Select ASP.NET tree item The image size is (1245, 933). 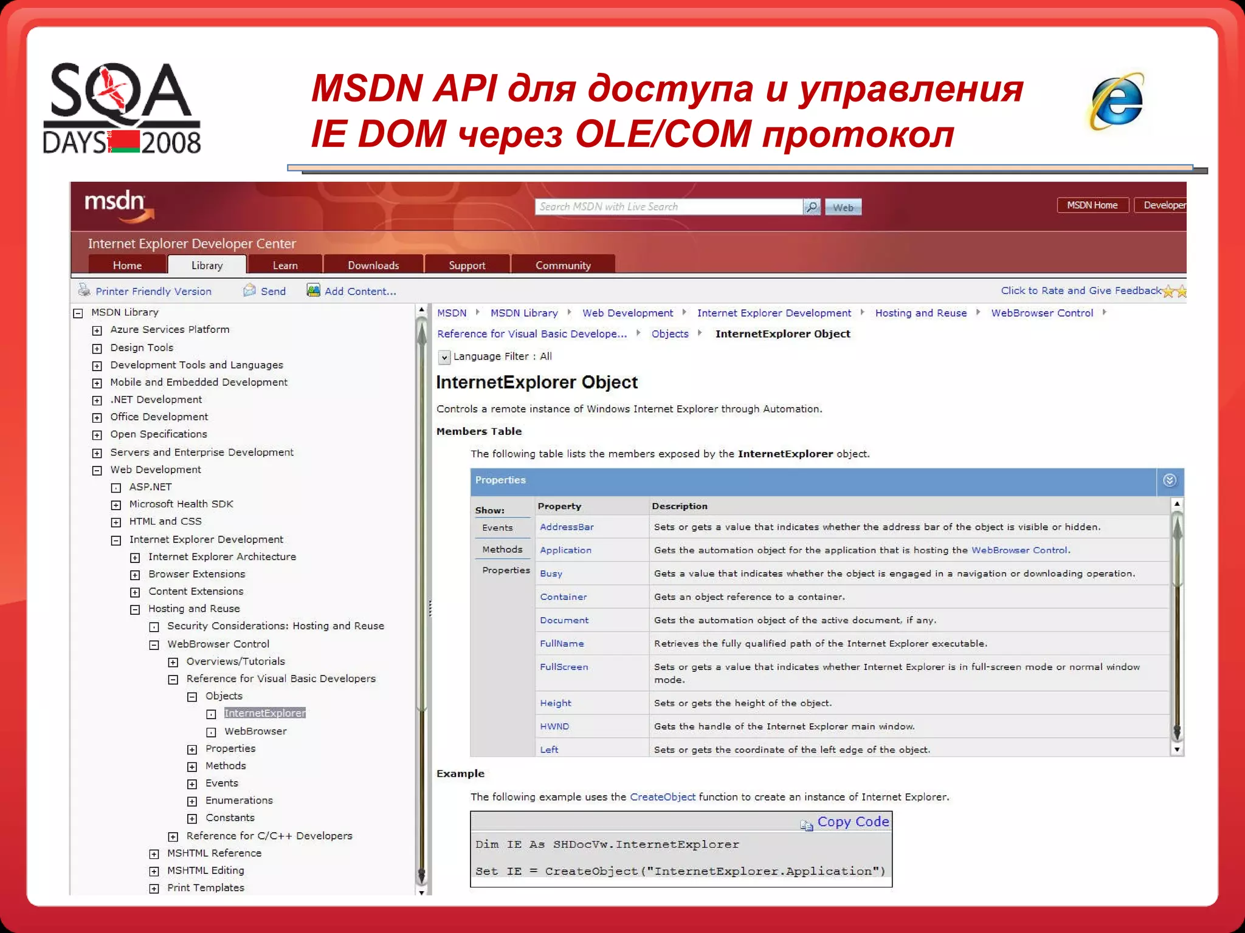point(150,487)
